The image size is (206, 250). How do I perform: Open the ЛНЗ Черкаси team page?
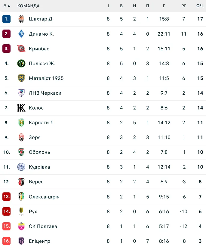coord(45,93)
